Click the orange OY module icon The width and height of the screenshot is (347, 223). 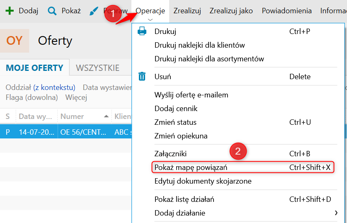pos(15,41)
